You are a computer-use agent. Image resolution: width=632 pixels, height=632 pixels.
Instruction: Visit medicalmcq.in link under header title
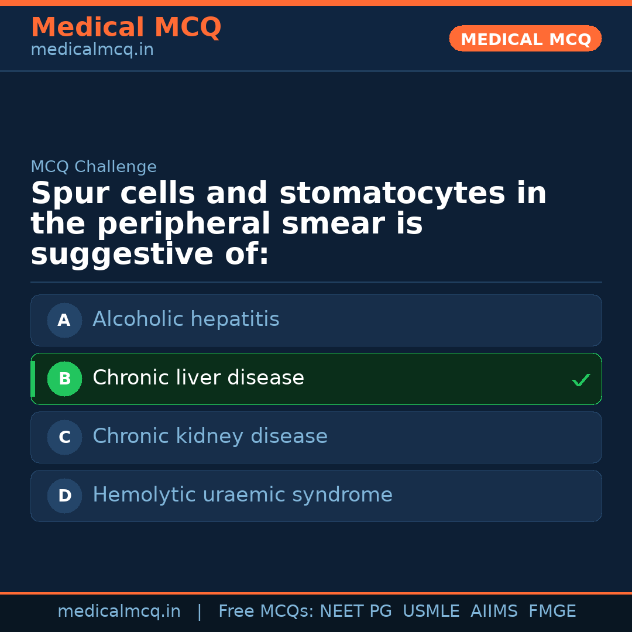[92, 50]
